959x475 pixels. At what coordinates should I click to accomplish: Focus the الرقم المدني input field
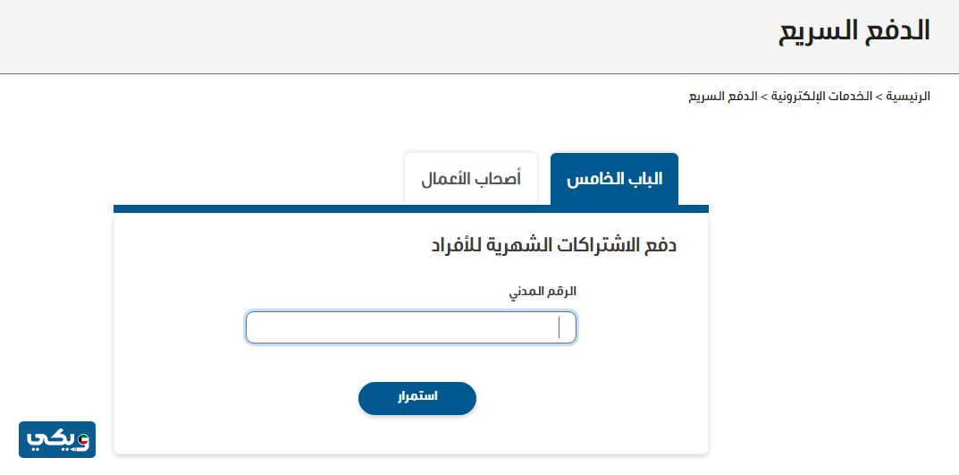pyautogui.click(x=410, y=327)
